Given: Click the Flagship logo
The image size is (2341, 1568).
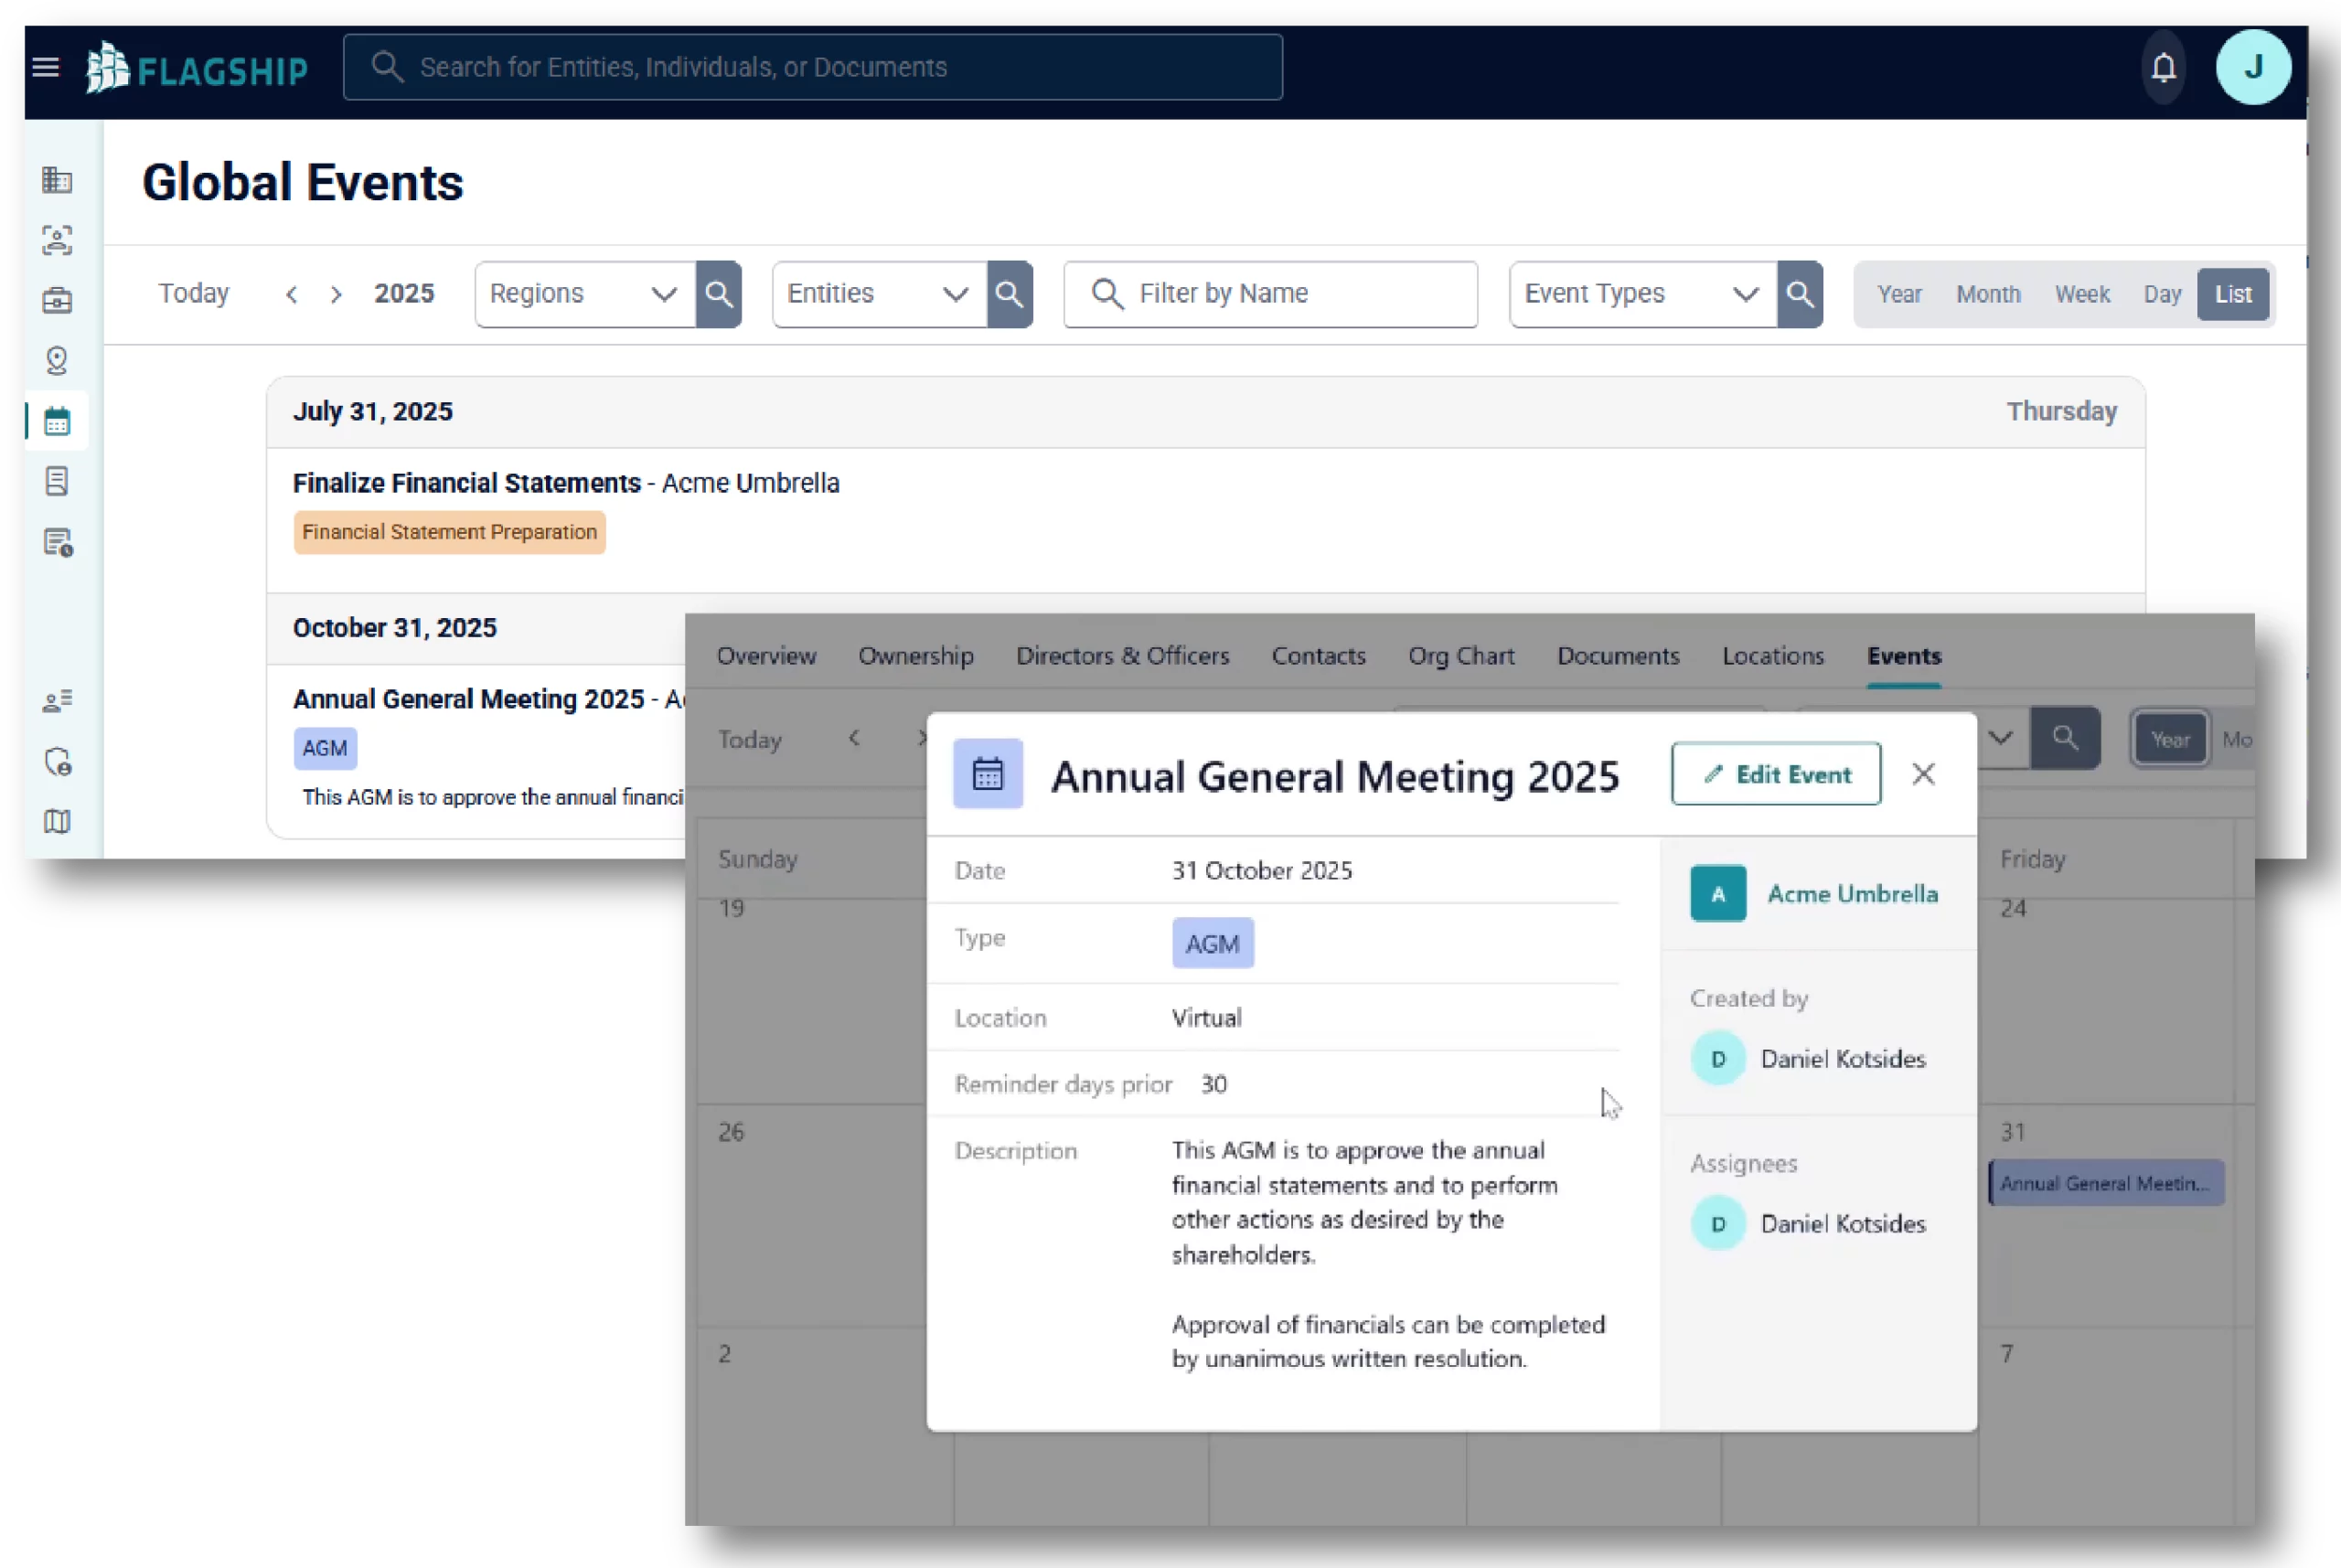Looking at the screenshot, I should (197, 68).
